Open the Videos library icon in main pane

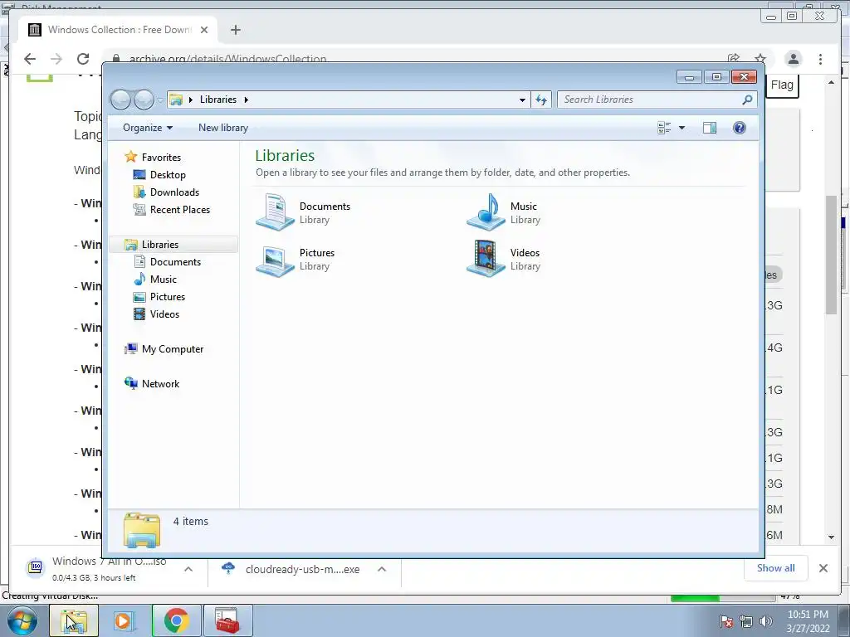click(486, 259)
